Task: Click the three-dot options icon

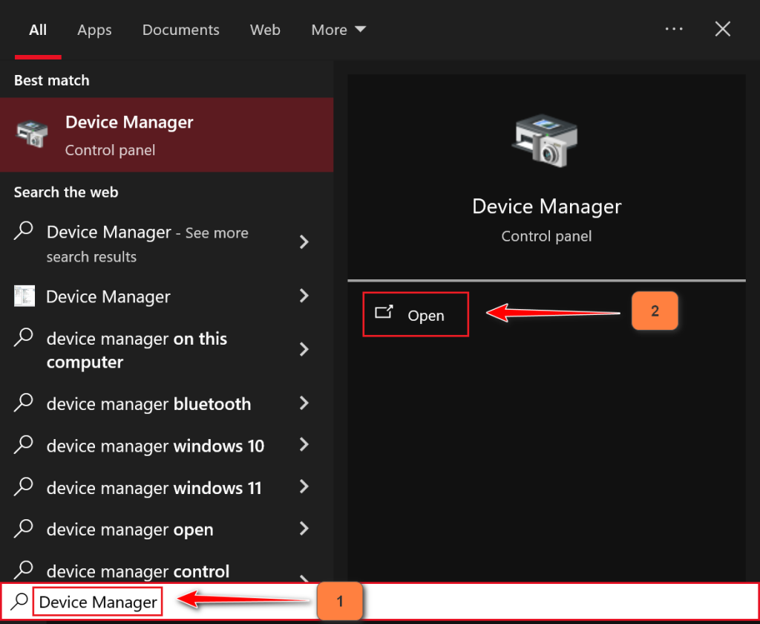Action: pyautogui.click(x=674, y=29)
